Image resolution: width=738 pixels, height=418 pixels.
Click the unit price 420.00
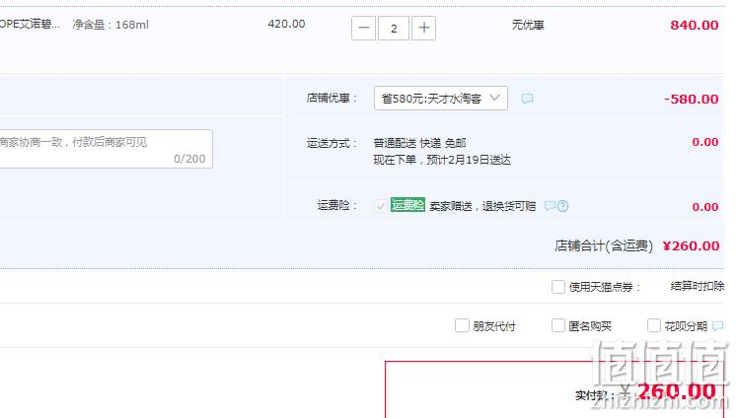[287, 24]
